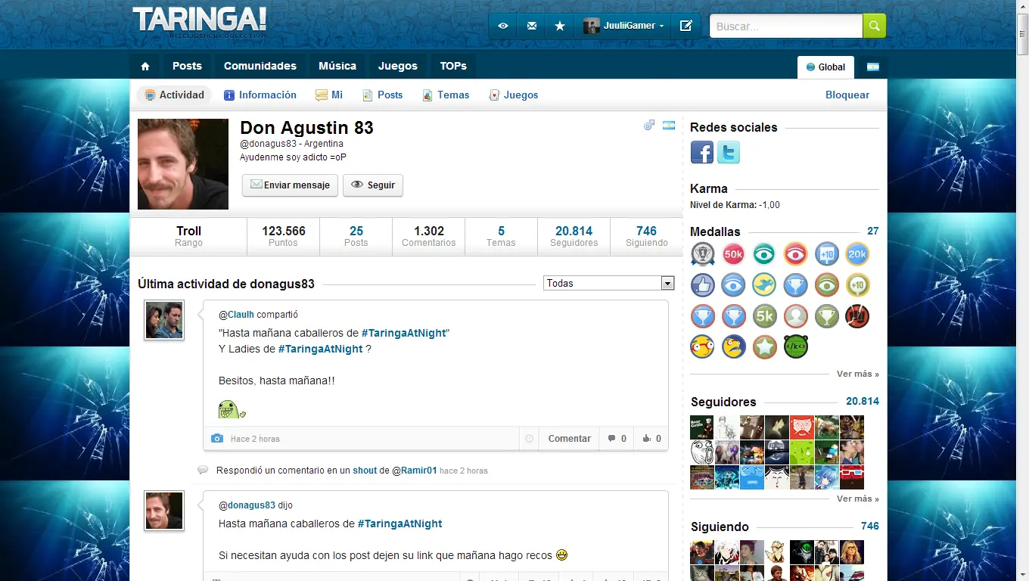Click the Taringa! logo
The height and width of the screenshot is (581, 1029).
(x=200, y=23)
